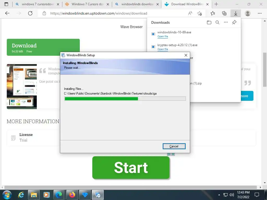This screenshot has width=267, height=200.
Task: Open More options in Downloads panel
Action: (x=226, y=22)
